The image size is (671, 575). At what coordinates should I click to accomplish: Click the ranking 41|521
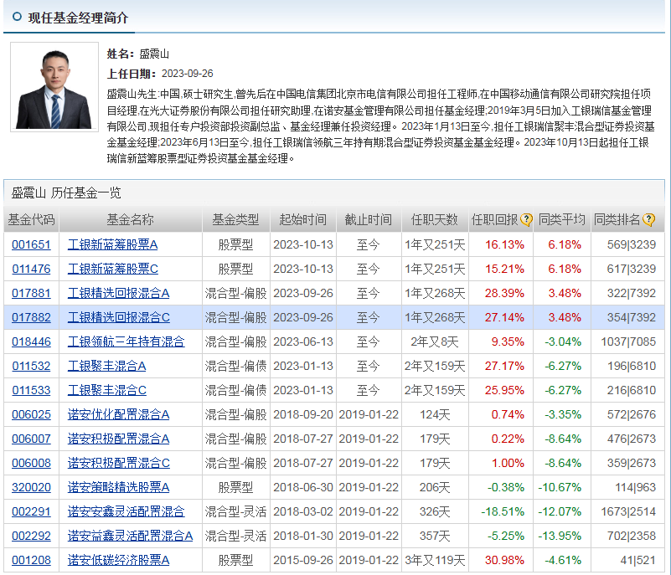638,561
